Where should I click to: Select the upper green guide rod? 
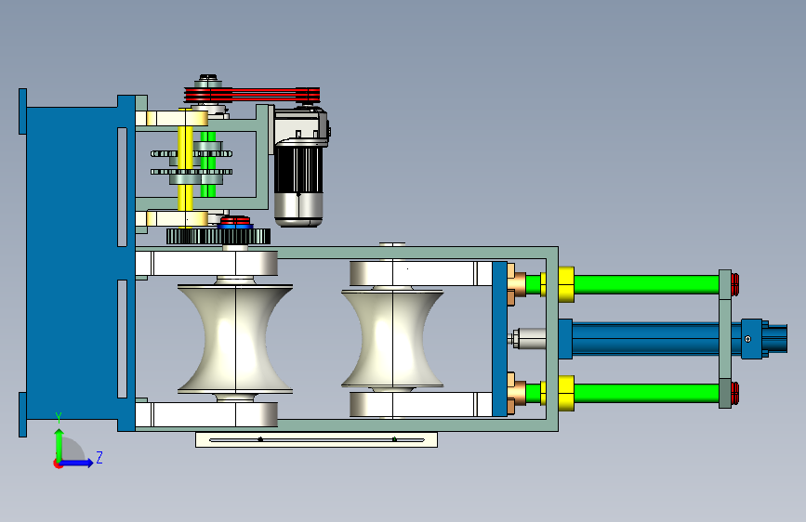646,284
